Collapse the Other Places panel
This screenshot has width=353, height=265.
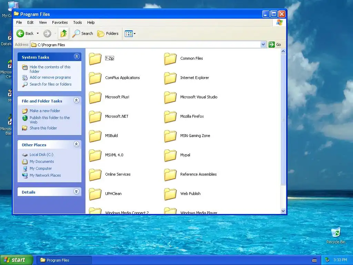[77, 144]
